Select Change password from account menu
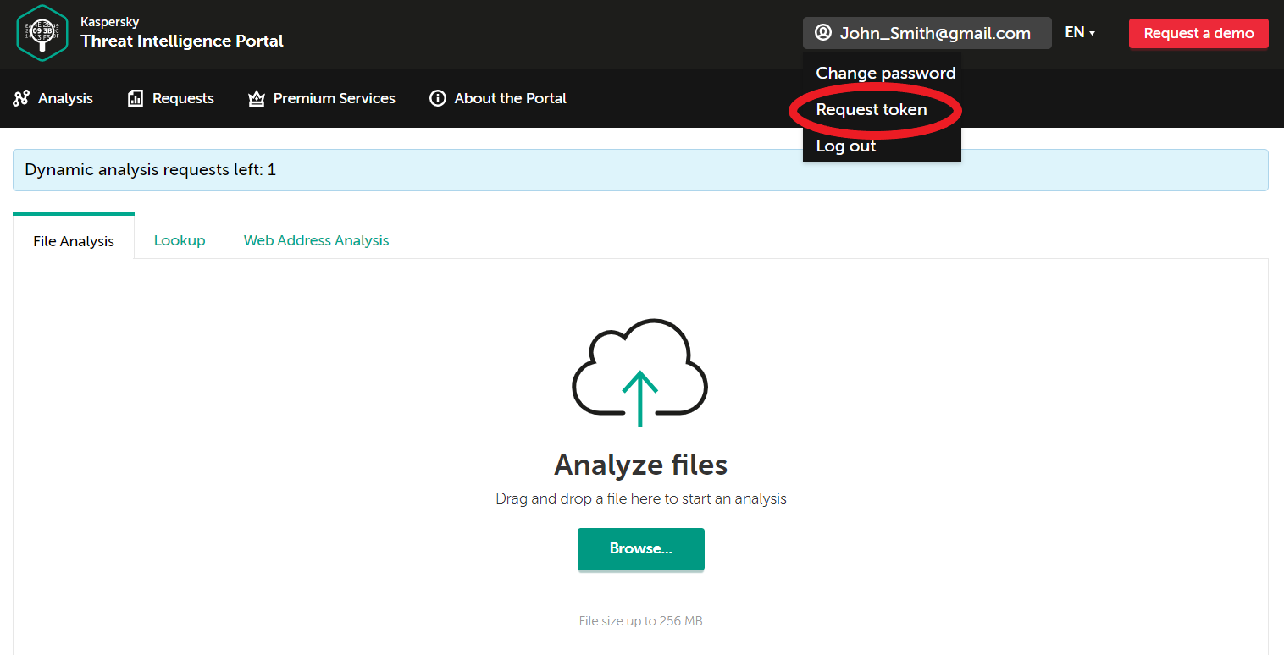This screenshot has height=655, width=1284. tap(885, 74)
